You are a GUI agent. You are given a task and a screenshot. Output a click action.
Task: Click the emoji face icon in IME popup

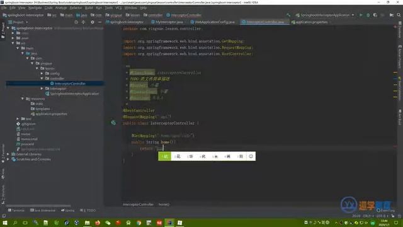point(251,156)
